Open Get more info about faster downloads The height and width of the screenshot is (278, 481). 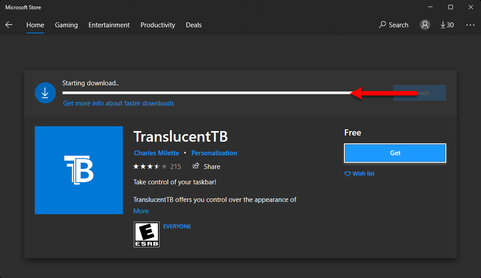coord(119,103)
